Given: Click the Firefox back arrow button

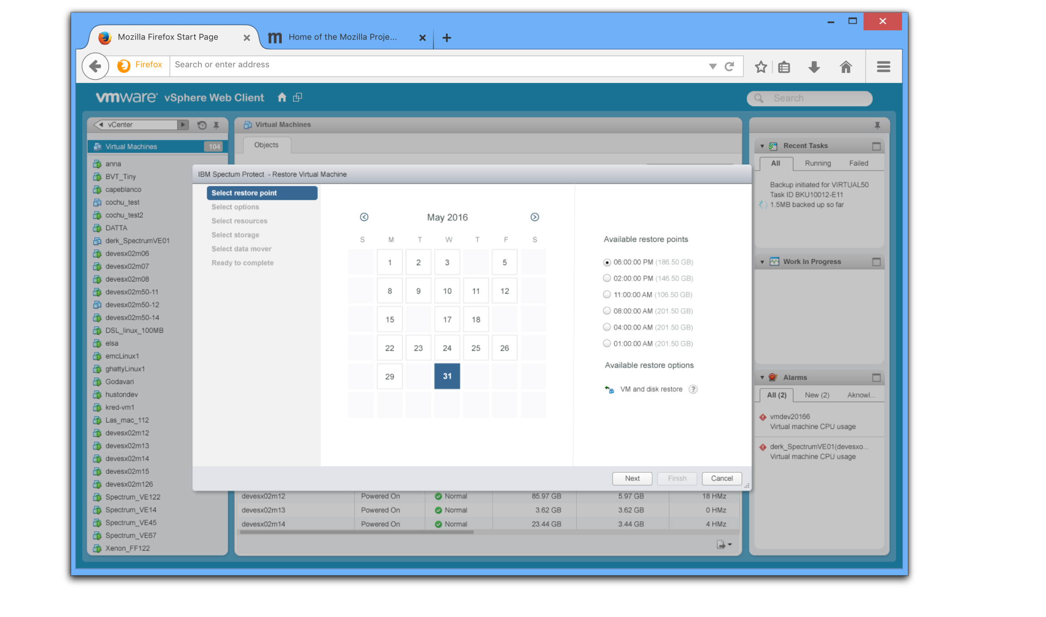Looking at the screenshot, I should (x=95, y=66).
